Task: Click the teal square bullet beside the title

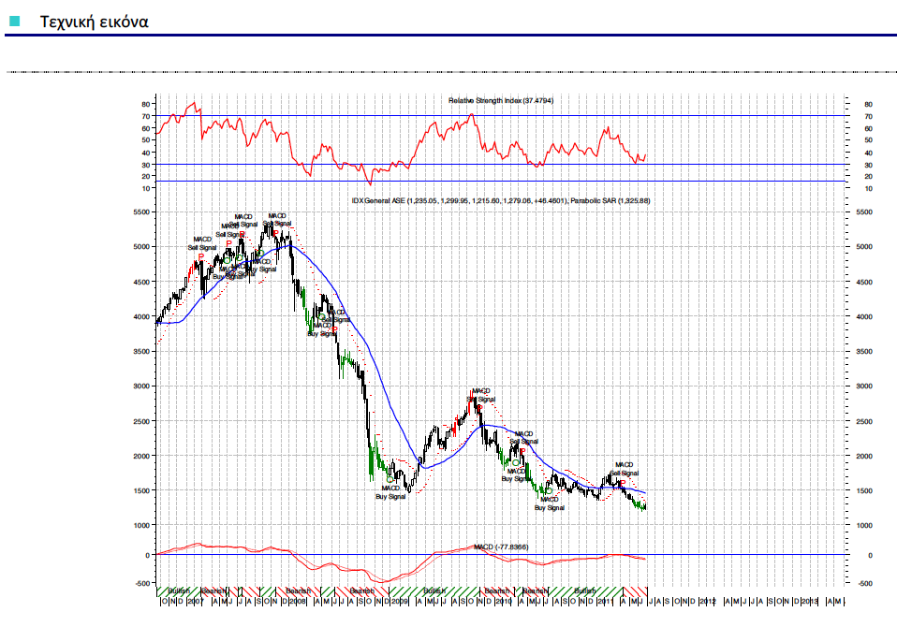Action: coord(15,22)
